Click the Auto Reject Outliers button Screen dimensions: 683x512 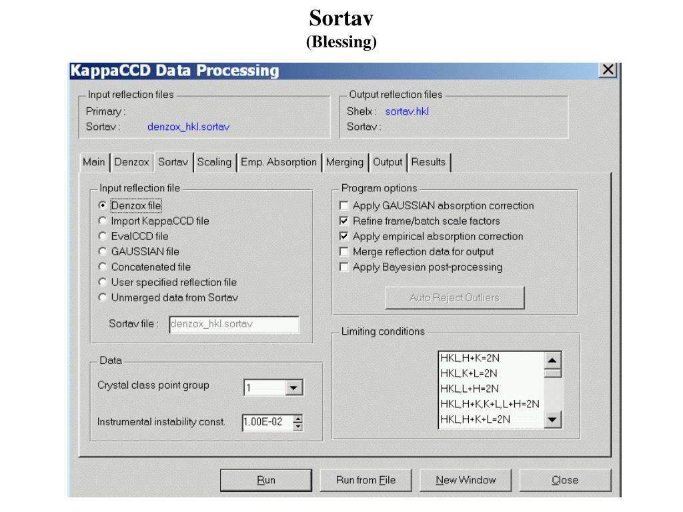tap(455, 298)
